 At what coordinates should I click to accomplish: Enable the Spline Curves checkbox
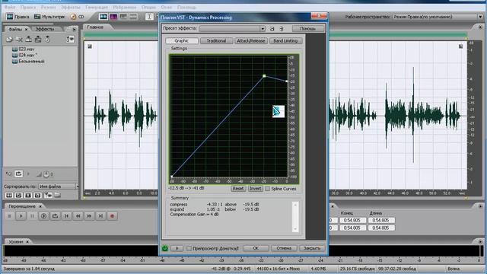pos(267,189)
